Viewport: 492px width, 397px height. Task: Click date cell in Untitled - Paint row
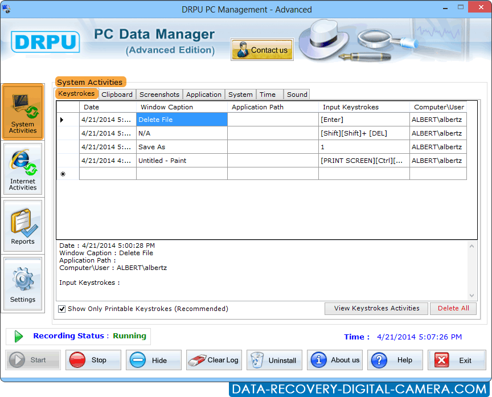[108, 161]
